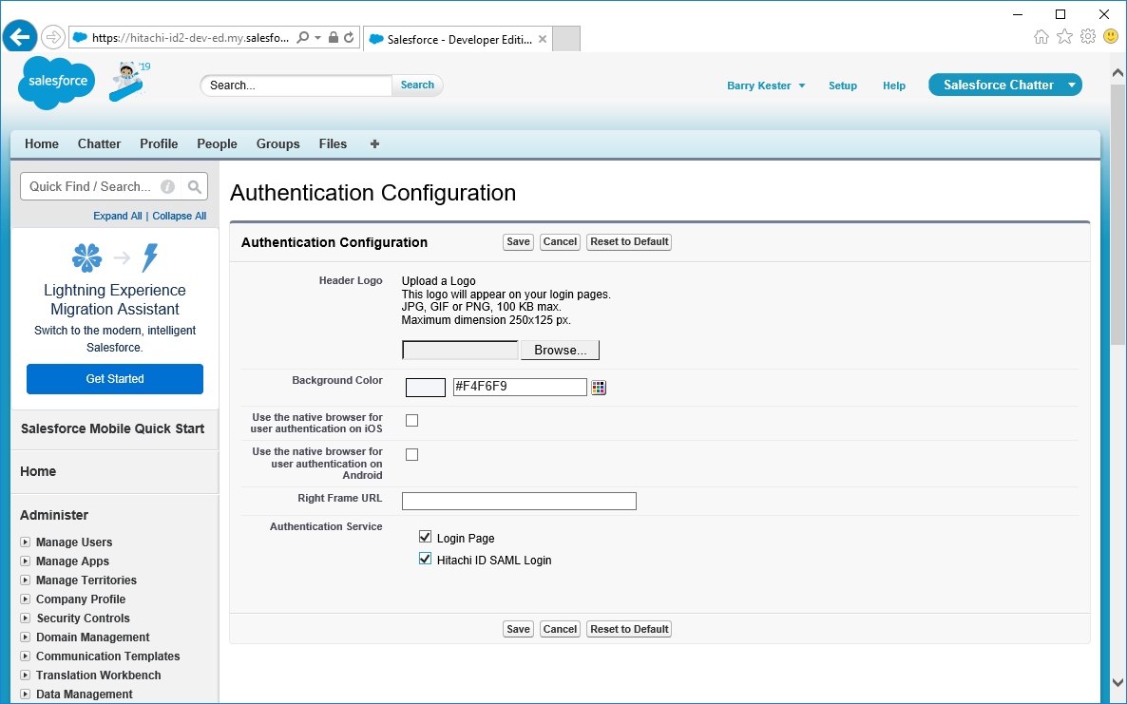This screenshot has height=704, width=1127.
Task: Open the Salesforce Chatter app dropdown
Action: pyautogui.click(x=1072, y=85)
